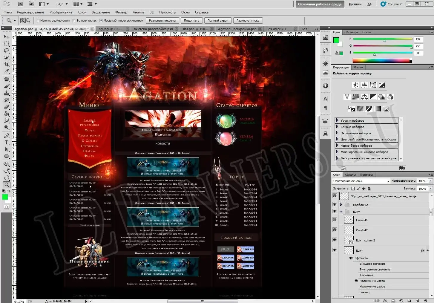Click the 'Реальные пикселы' button

click(162, 21)
